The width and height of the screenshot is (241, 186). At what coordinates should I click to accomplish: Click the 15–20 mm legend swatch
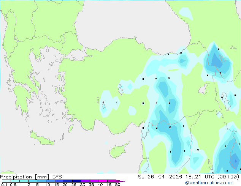click(x=59, y=181)
